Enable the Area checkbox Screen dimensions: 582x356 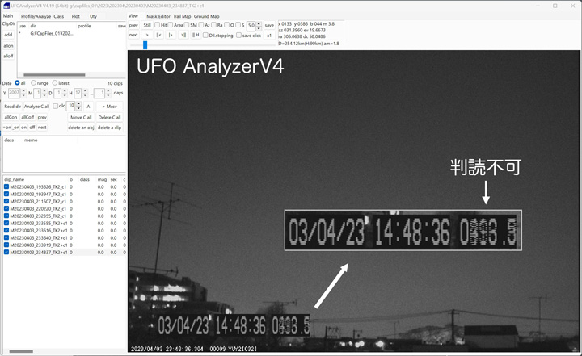click(170, 25)
